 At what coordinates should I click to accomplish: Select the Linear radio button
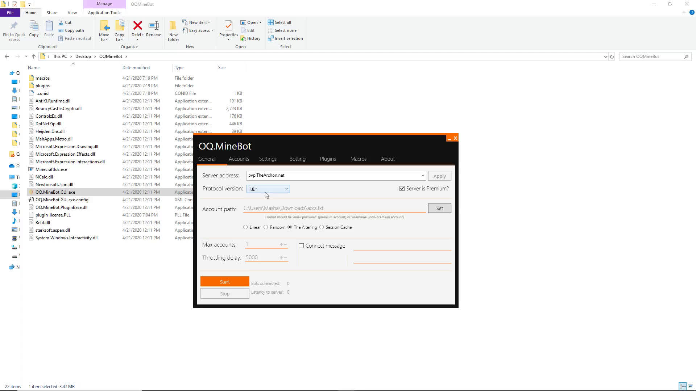point(245,227)
